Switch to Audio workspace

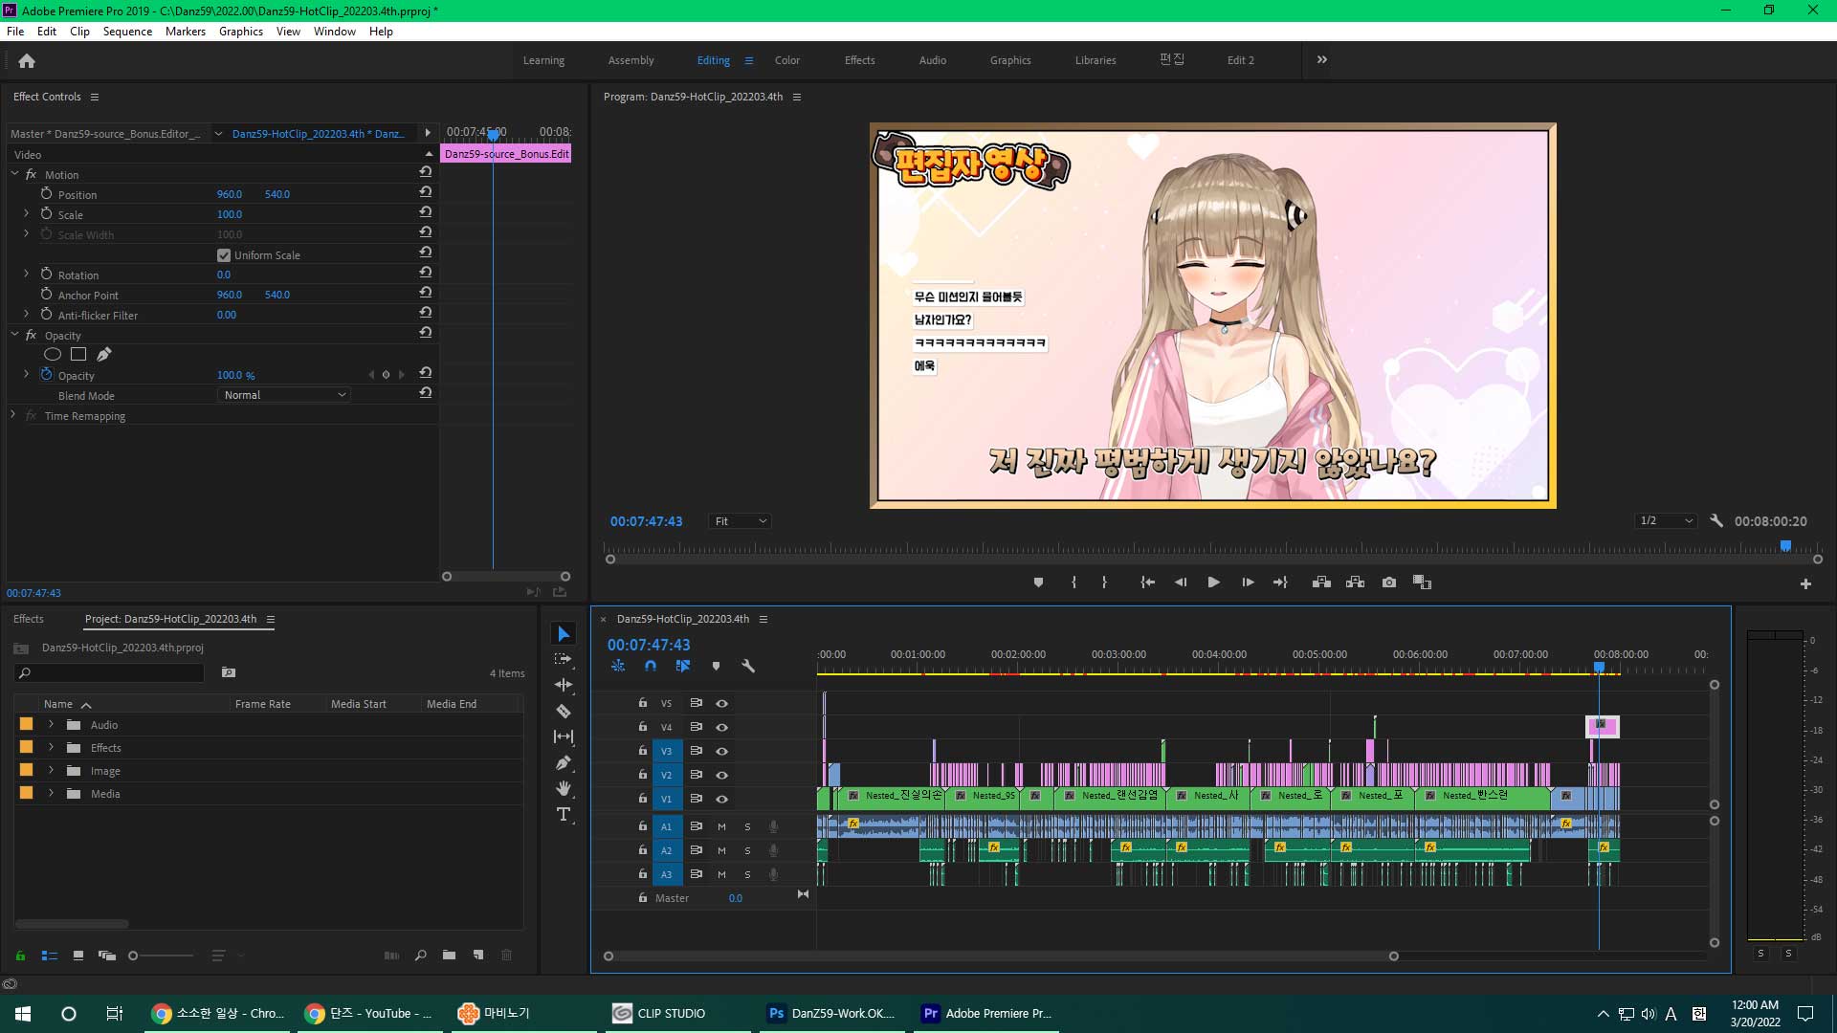click(932, 60)
